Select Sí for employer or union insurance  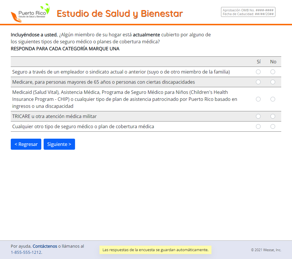pyautogui.click(x=258, y=72)
